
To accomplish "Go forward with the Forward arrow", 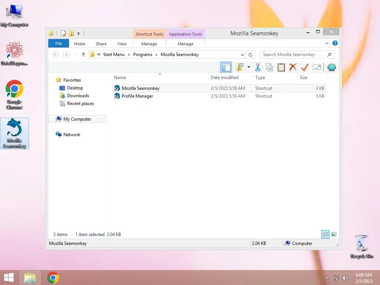I will [x=66, y=55].
